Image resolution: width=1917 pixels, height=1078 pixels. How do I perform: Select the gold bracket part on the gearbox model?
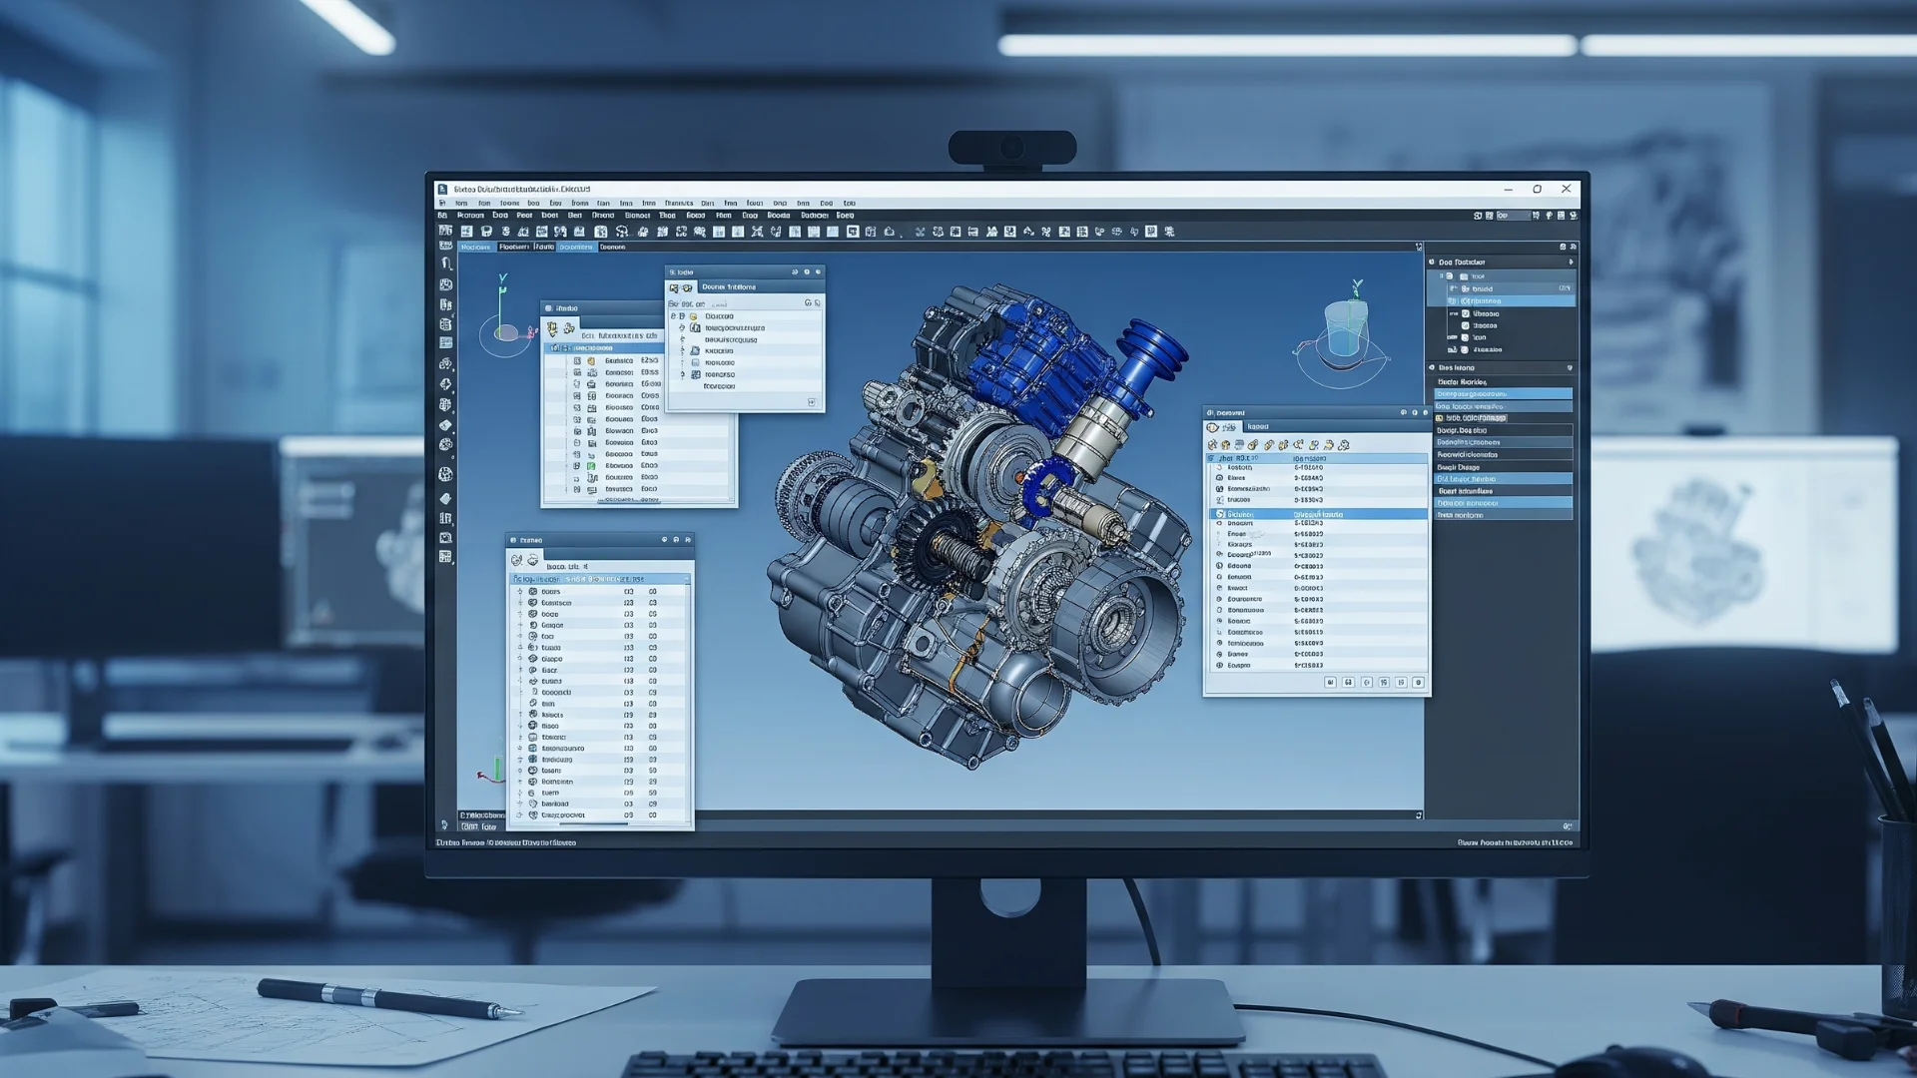[x=928, y=479]
